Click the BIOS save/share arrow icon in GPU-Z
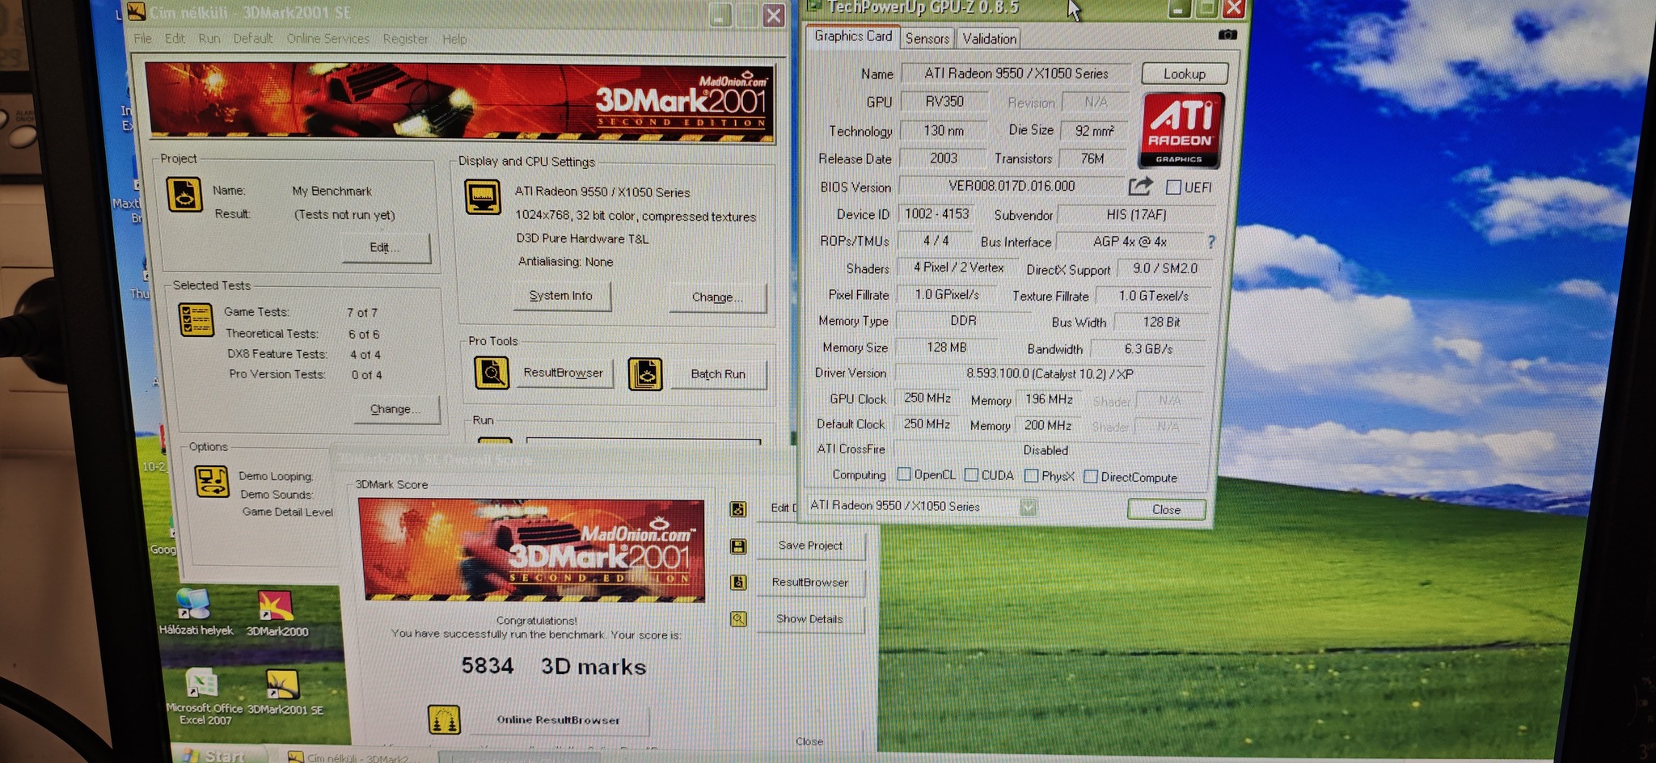Screen dimensions: 1656x763 pos(1140,187)
